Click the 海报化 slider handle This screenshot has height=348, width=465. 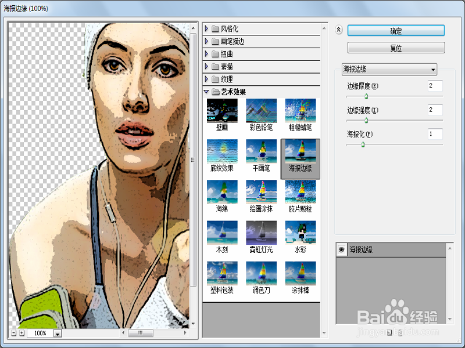[363, 144]
